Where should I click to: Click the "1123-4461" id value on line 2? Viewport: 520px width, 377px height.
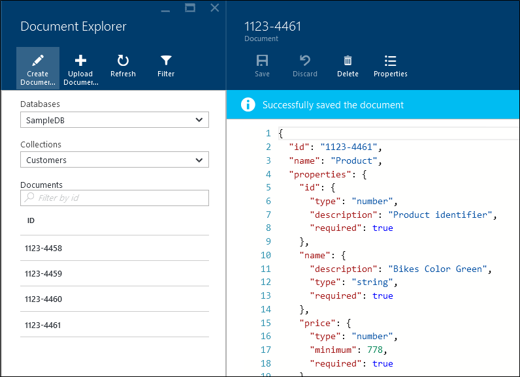[349, 147]
